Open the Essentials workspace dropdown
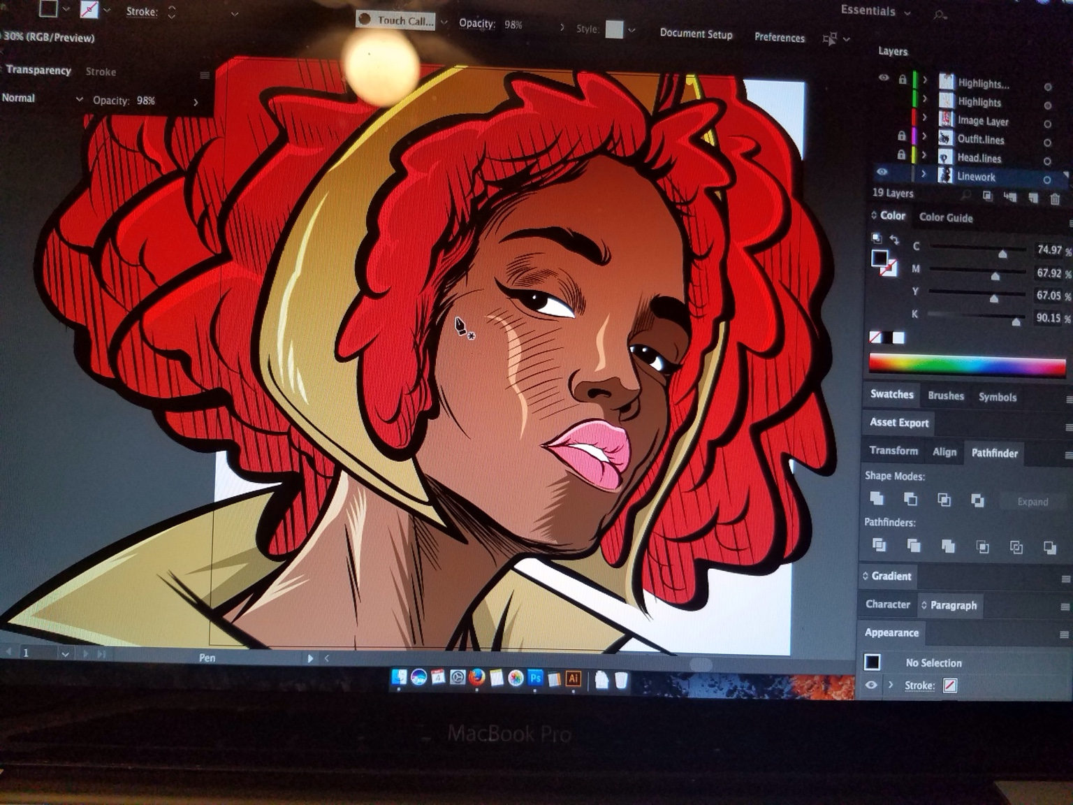The width and height of the screenshot is (1073, 805). click(876, 10)
